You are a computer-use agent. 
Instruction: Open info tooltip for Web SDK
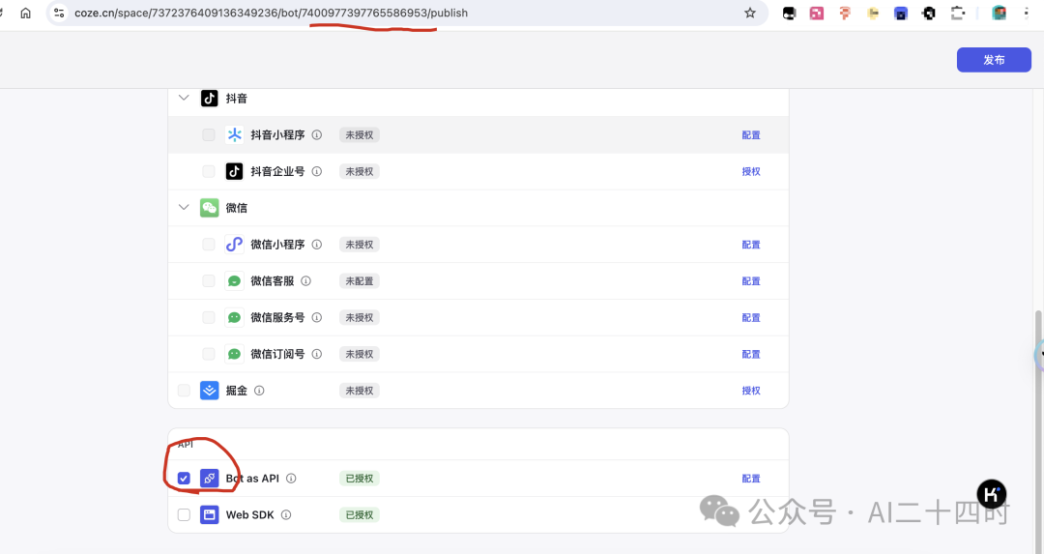coord(285,514)
